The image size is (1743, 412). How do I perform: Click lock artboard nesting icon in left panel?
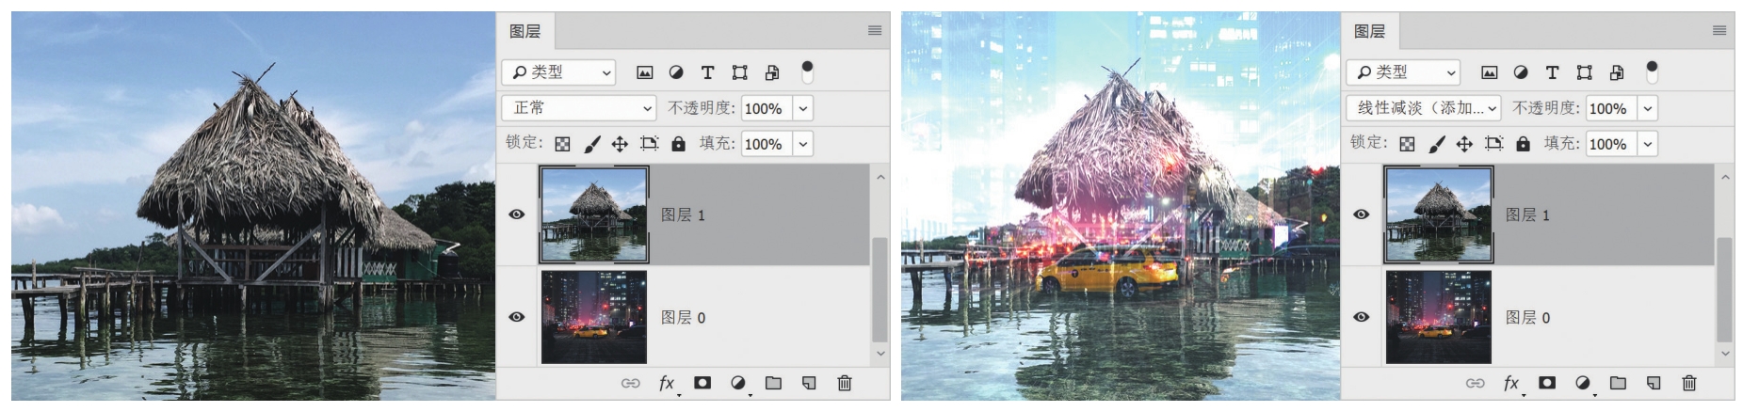click(x=649, y=144)
